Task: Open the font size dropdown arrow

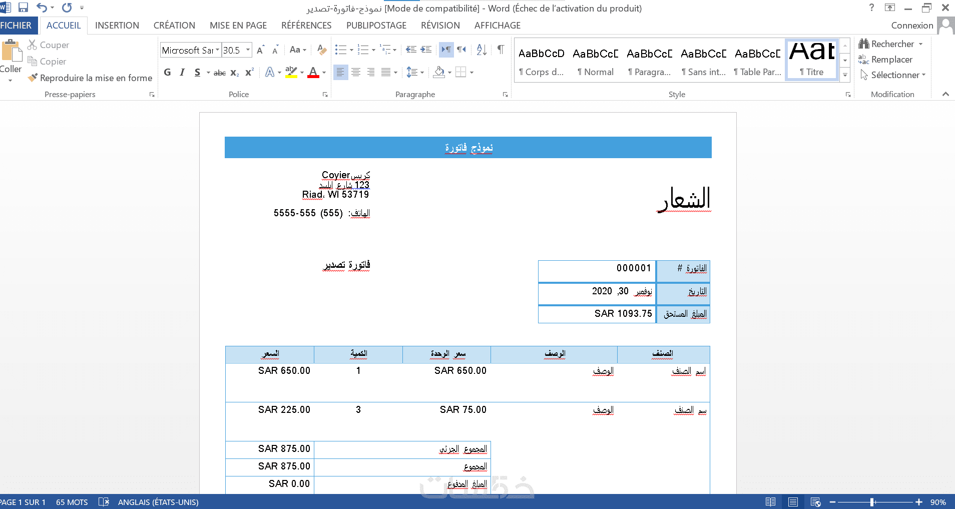Action: point(248,50)
